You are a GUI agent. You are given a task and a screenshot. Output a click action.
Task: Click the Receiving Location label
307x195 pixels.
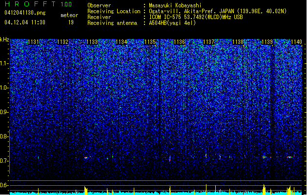tap(114, 11)
